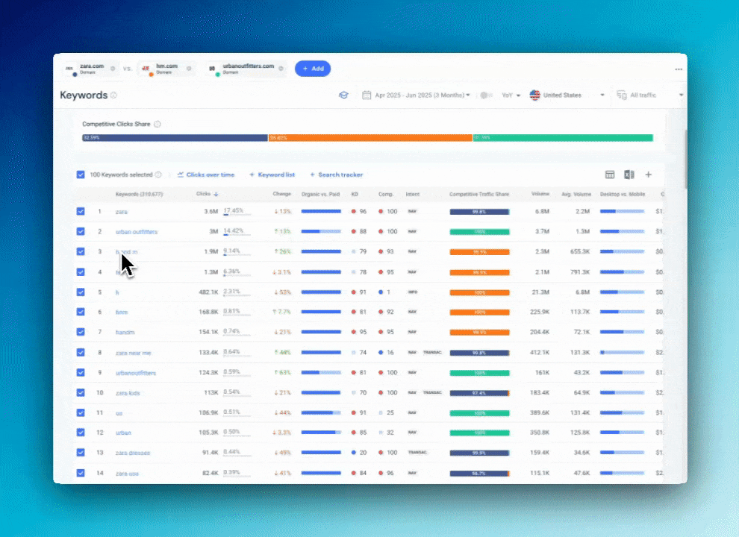Open the zara dresses keyword link
Viewport: 739px width, 537px height.
tap(132, 453)
